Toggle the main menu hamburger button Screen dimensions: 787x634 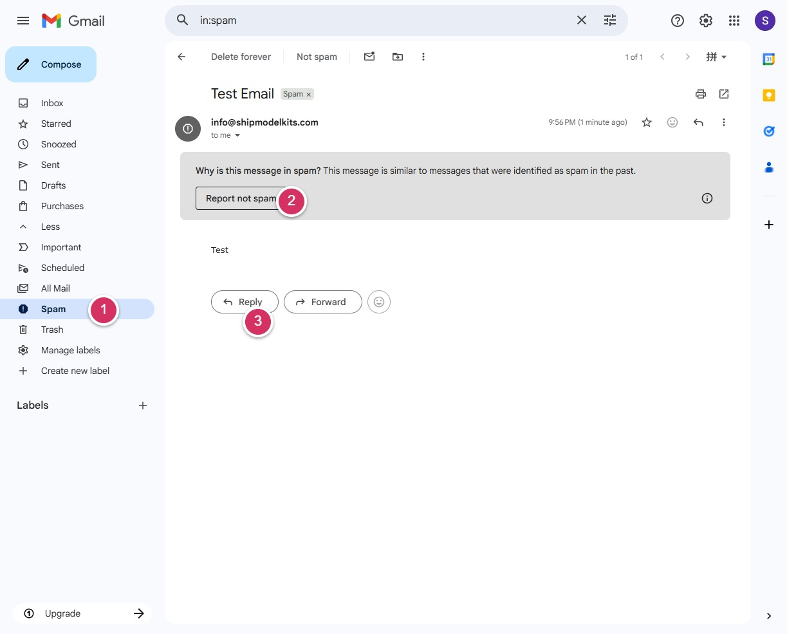click(23, 21)
